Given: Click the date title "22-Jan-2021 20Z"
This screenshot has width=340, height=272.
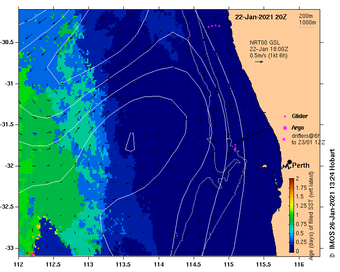Looking at the screenshot, I should pos(261,17).
